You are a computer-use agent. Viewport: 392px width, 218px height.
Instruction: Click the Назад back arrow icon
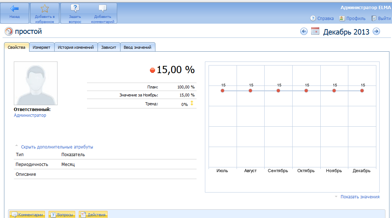click(x=15, y=9)
